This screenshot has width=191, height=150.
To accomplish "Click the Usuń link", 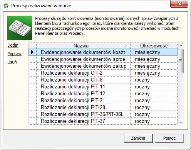I will pos(12,62).
